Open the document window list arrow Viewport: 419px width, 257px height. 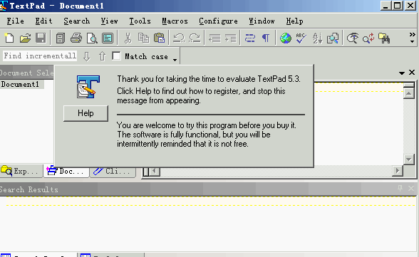401,73
